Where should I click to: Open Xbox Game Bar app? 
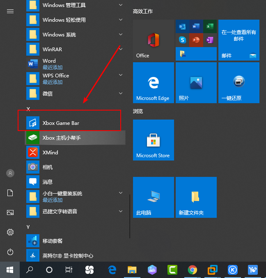tap(75, 123)
